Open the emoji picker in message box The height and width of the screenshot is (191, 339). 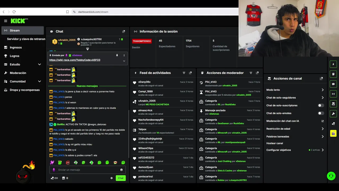[122, 170]
